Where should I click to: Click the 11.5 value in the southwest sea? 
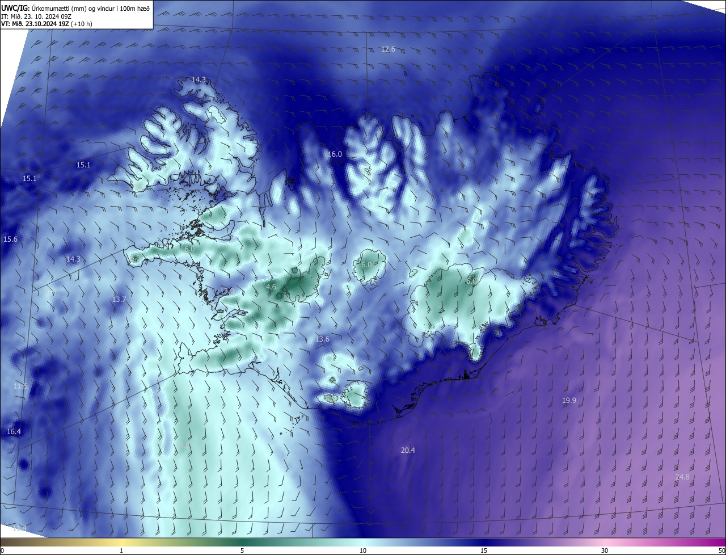(x=20, y=386)
